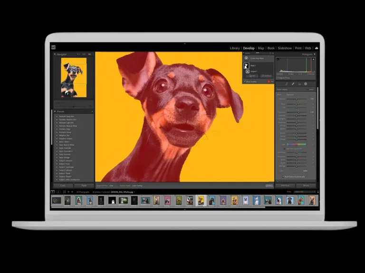This screenshot has height=273, width=365.
Task: Open the Print module
Action: pyautogui.click(x=298, y=48)
